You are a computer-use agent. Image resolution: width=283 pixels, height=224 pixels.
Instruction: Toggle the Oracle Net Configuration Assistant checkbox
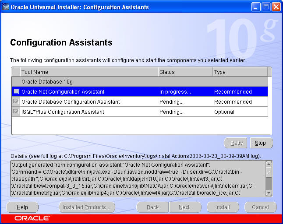tap(16, 92)
